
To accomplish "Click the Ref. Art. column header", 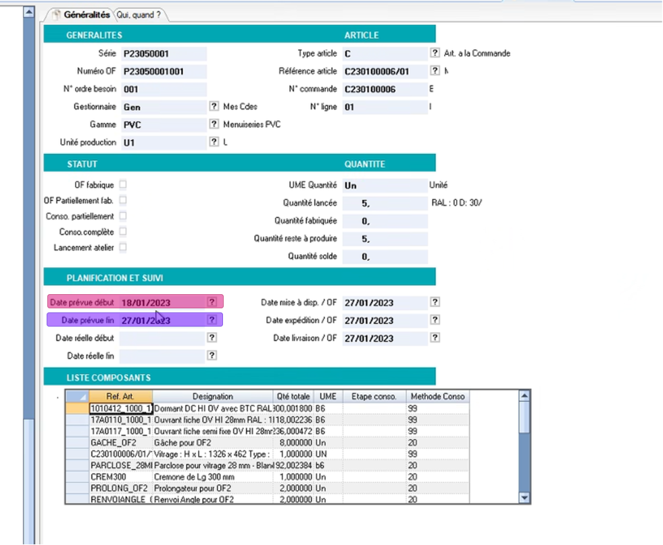I will 120,396.
